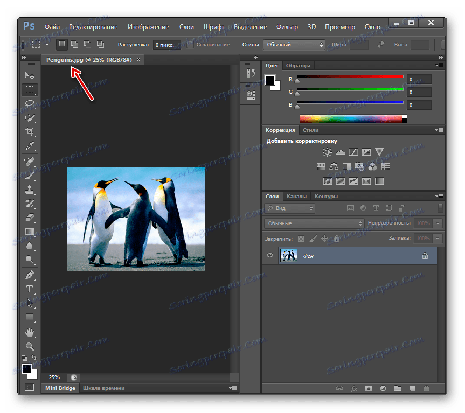Viewport: 465px width, 413px height.
Task: Add a layer mask
Action: [369, 388]
